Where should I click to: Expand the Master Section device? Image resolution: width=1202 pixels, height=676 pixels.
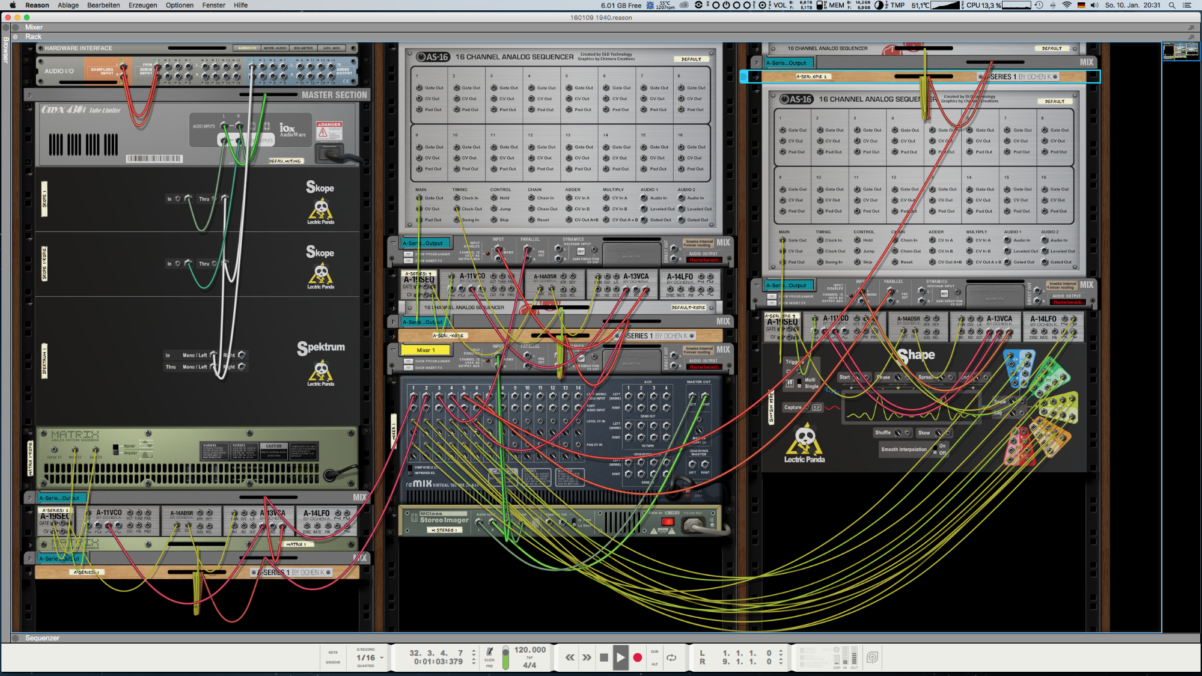click(x=30, y=95)
